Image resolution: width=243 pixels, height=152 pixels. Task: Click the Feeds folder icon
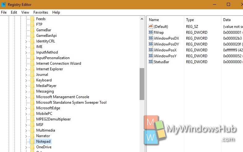pyautogui.click(x=32, y=19)
